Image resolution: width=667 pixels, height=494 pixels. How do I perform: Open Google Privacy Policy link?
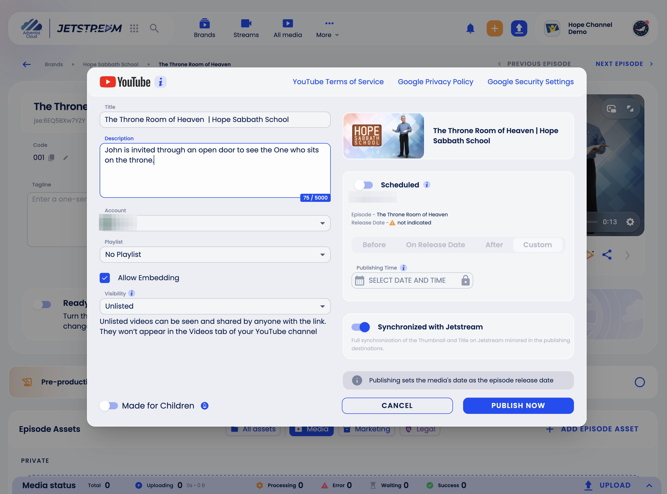435,82
